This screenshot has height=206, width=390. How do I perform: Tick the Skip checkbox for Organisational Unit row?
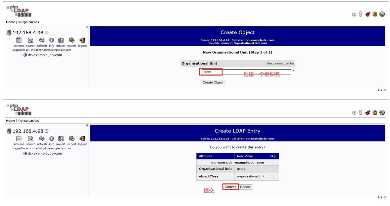pyautogui.click(x=272, y=169)
